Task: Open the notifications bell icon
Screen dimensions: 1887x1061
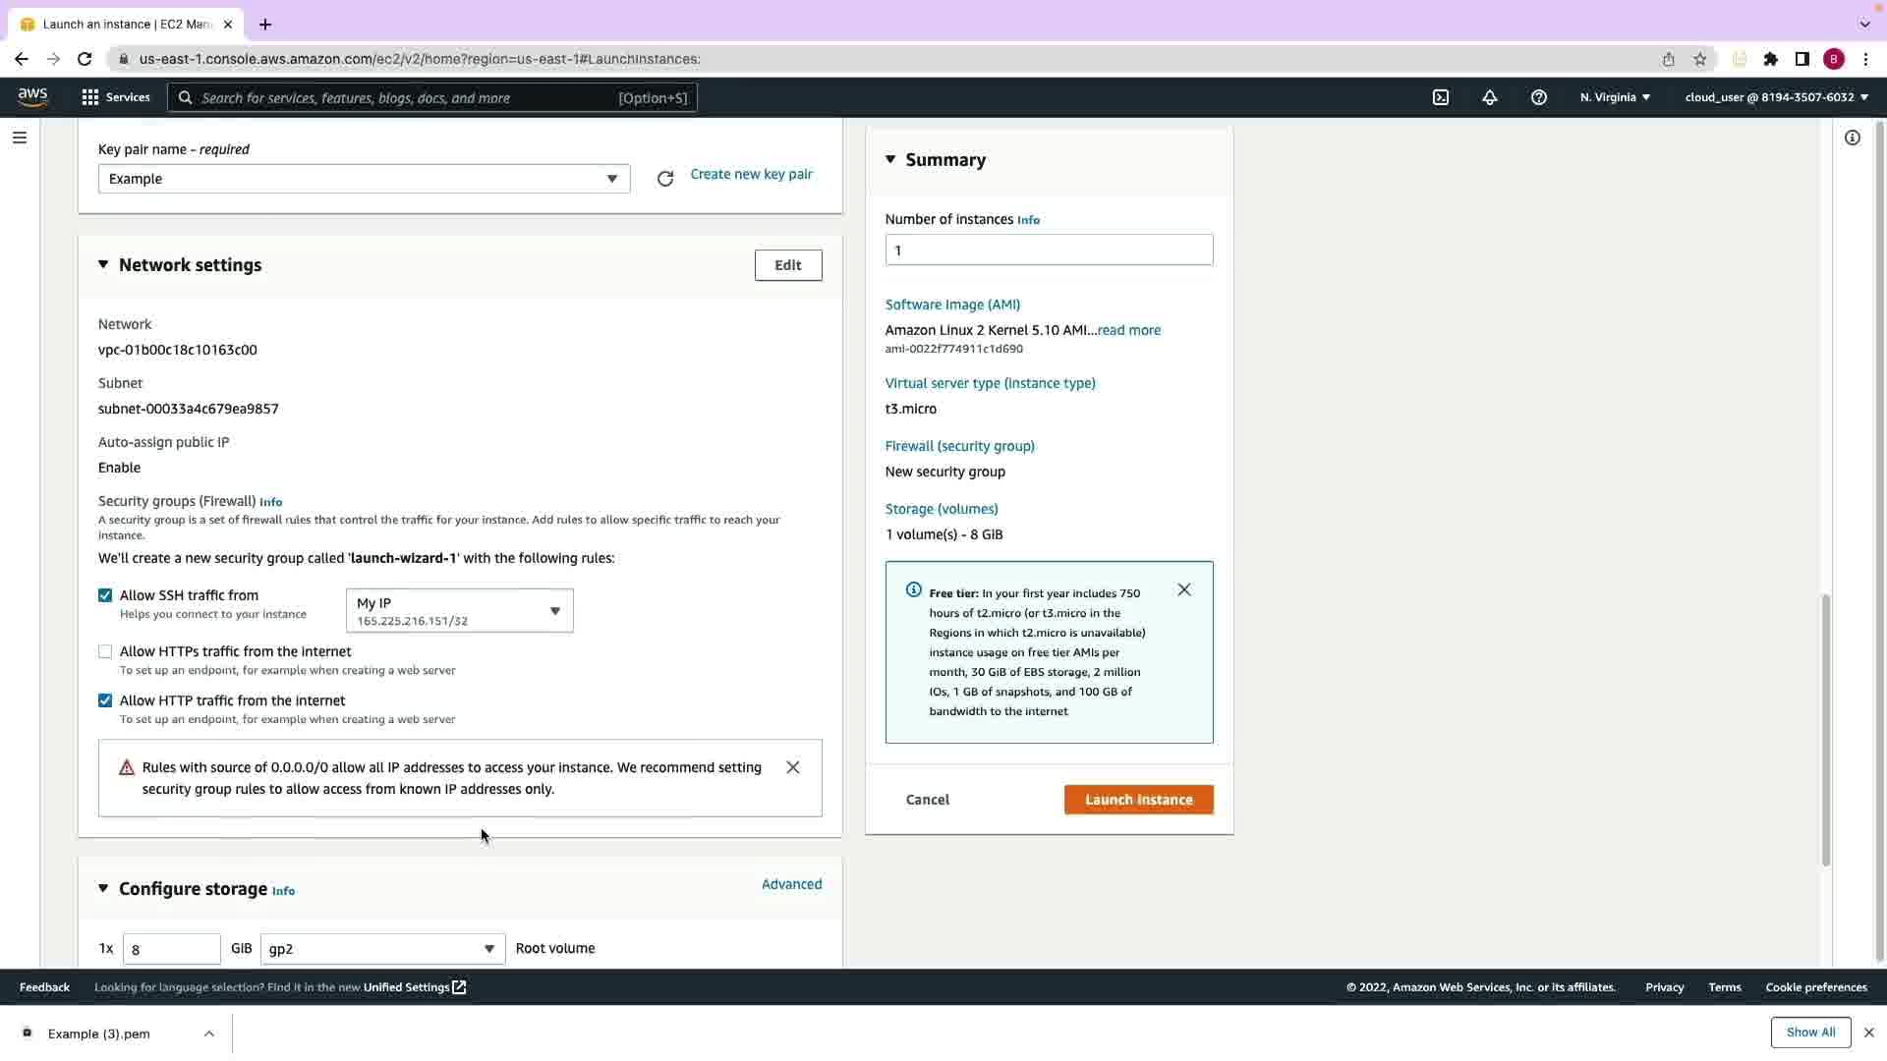Action: click(1490, 97)
